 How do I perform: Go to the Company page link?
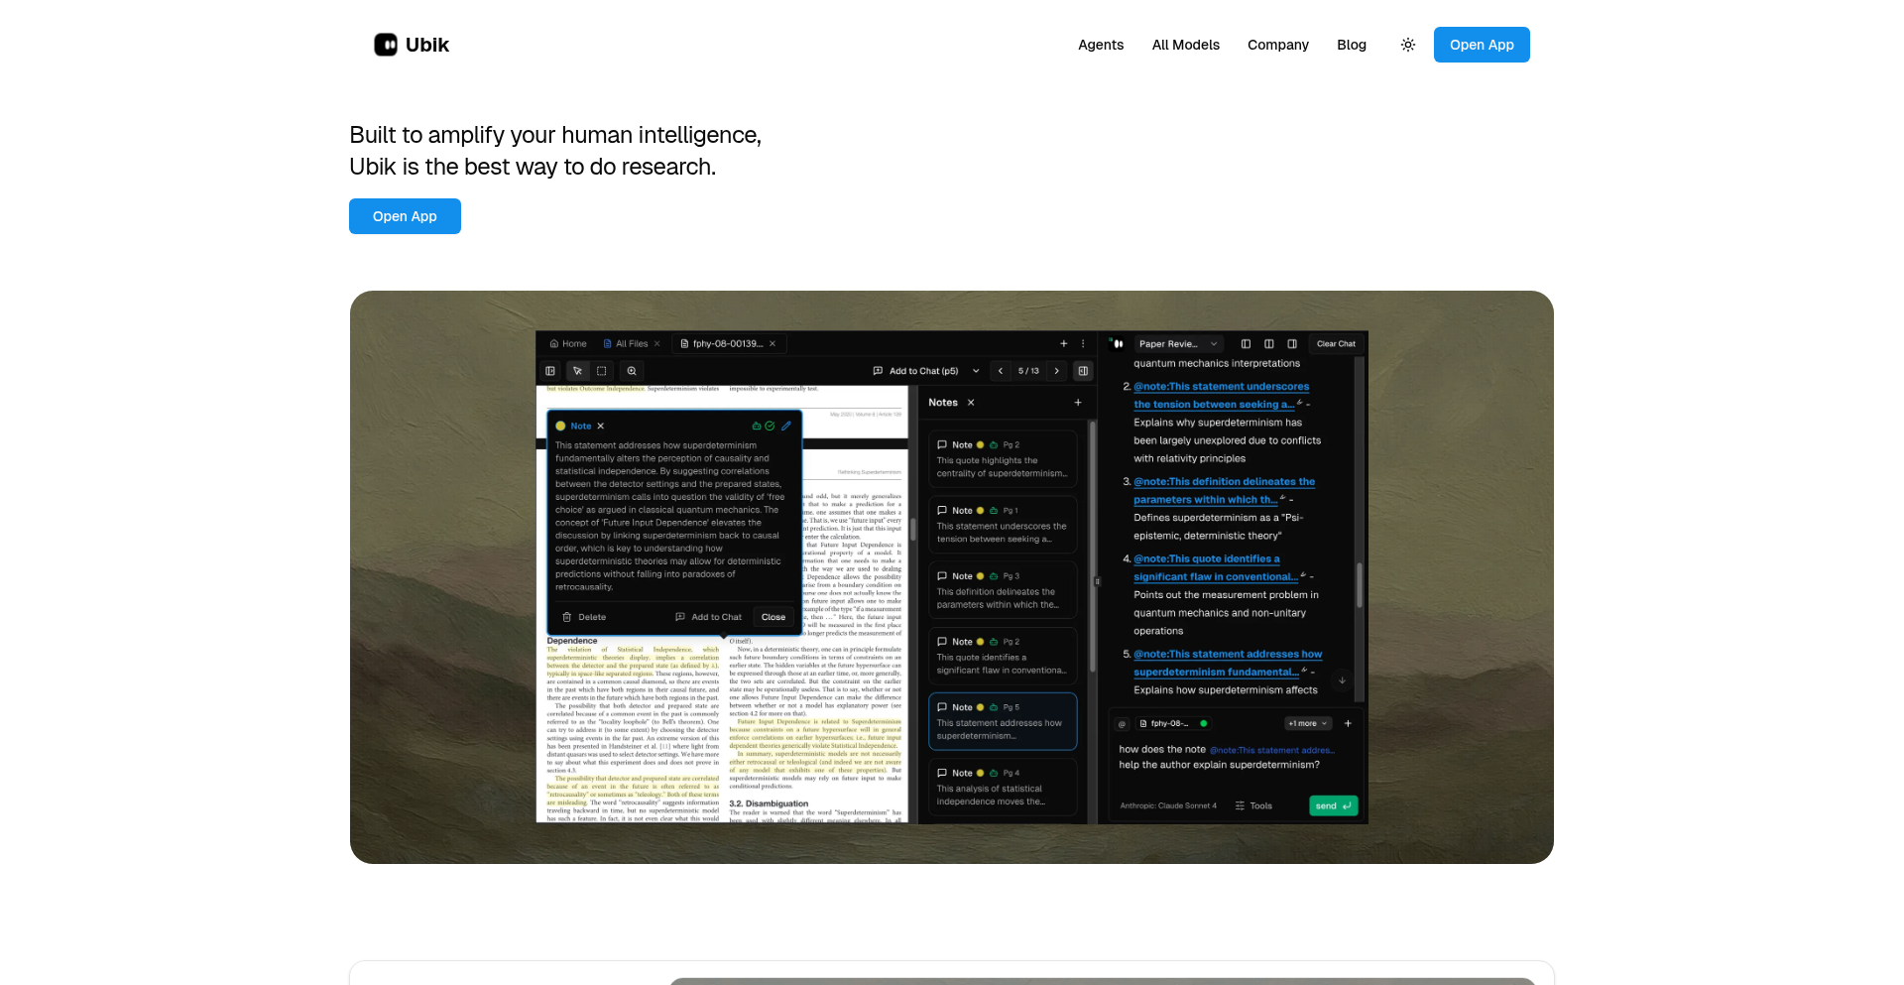[1278, 45]
